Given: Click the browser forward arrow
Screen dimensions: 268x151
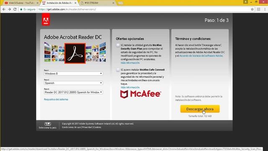Looking at the screenshot, I should click(9, 9).
